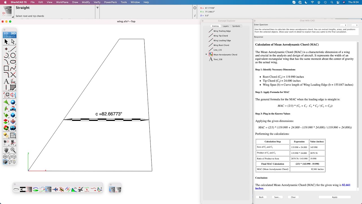Select Line_135 entity
The image size is (362, 204).
[x=217, y=50]
